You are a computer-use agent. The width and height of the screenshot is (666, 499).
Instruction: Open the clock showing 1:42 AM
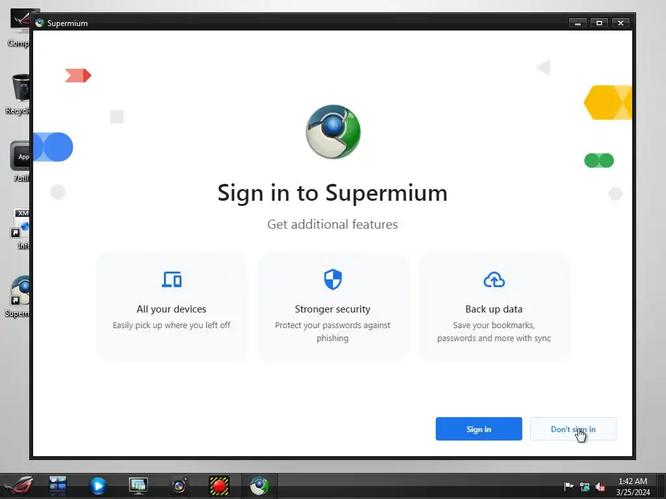(x=633, y=486)
